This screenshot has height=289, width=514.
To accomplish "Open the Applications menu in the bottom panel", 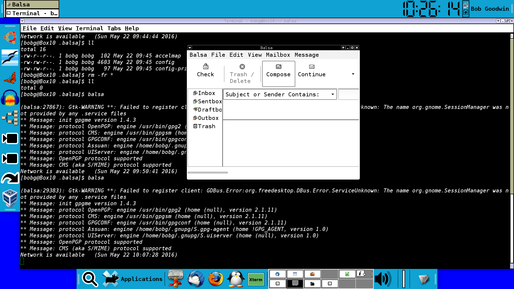I will click(133, 279).
